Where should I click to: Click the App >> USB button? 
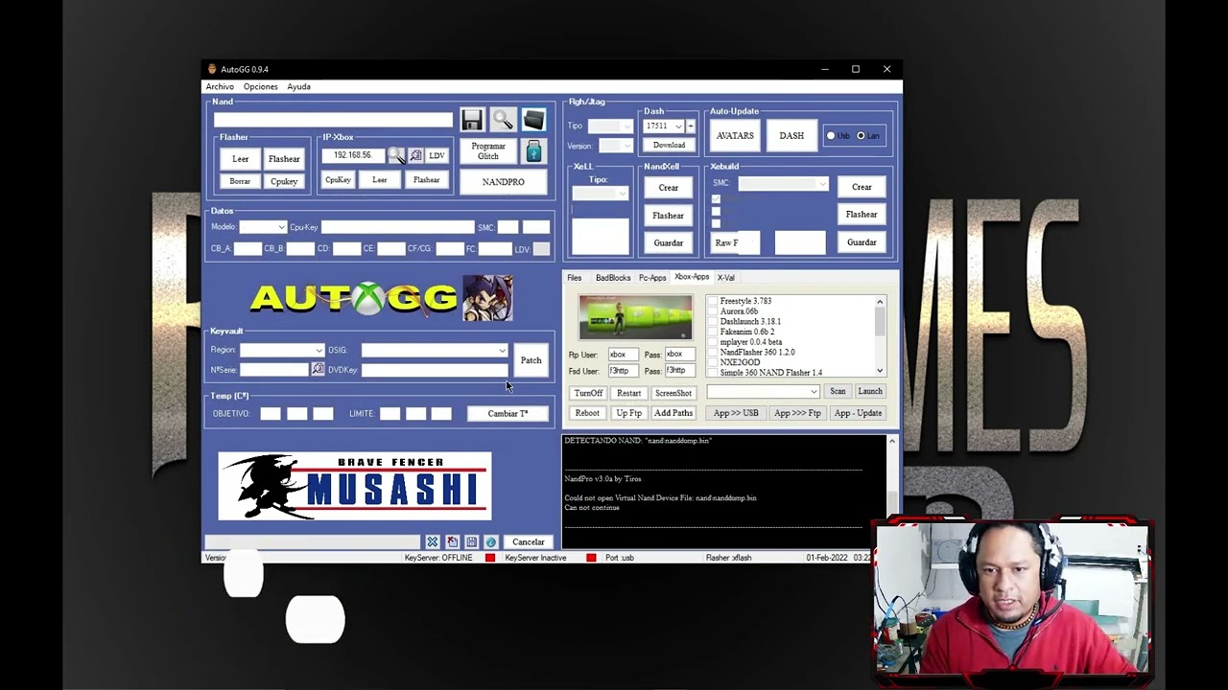coord(736,413)
